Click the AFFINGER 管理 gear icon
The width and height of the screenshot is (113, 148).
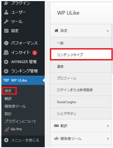coord(6,62)
